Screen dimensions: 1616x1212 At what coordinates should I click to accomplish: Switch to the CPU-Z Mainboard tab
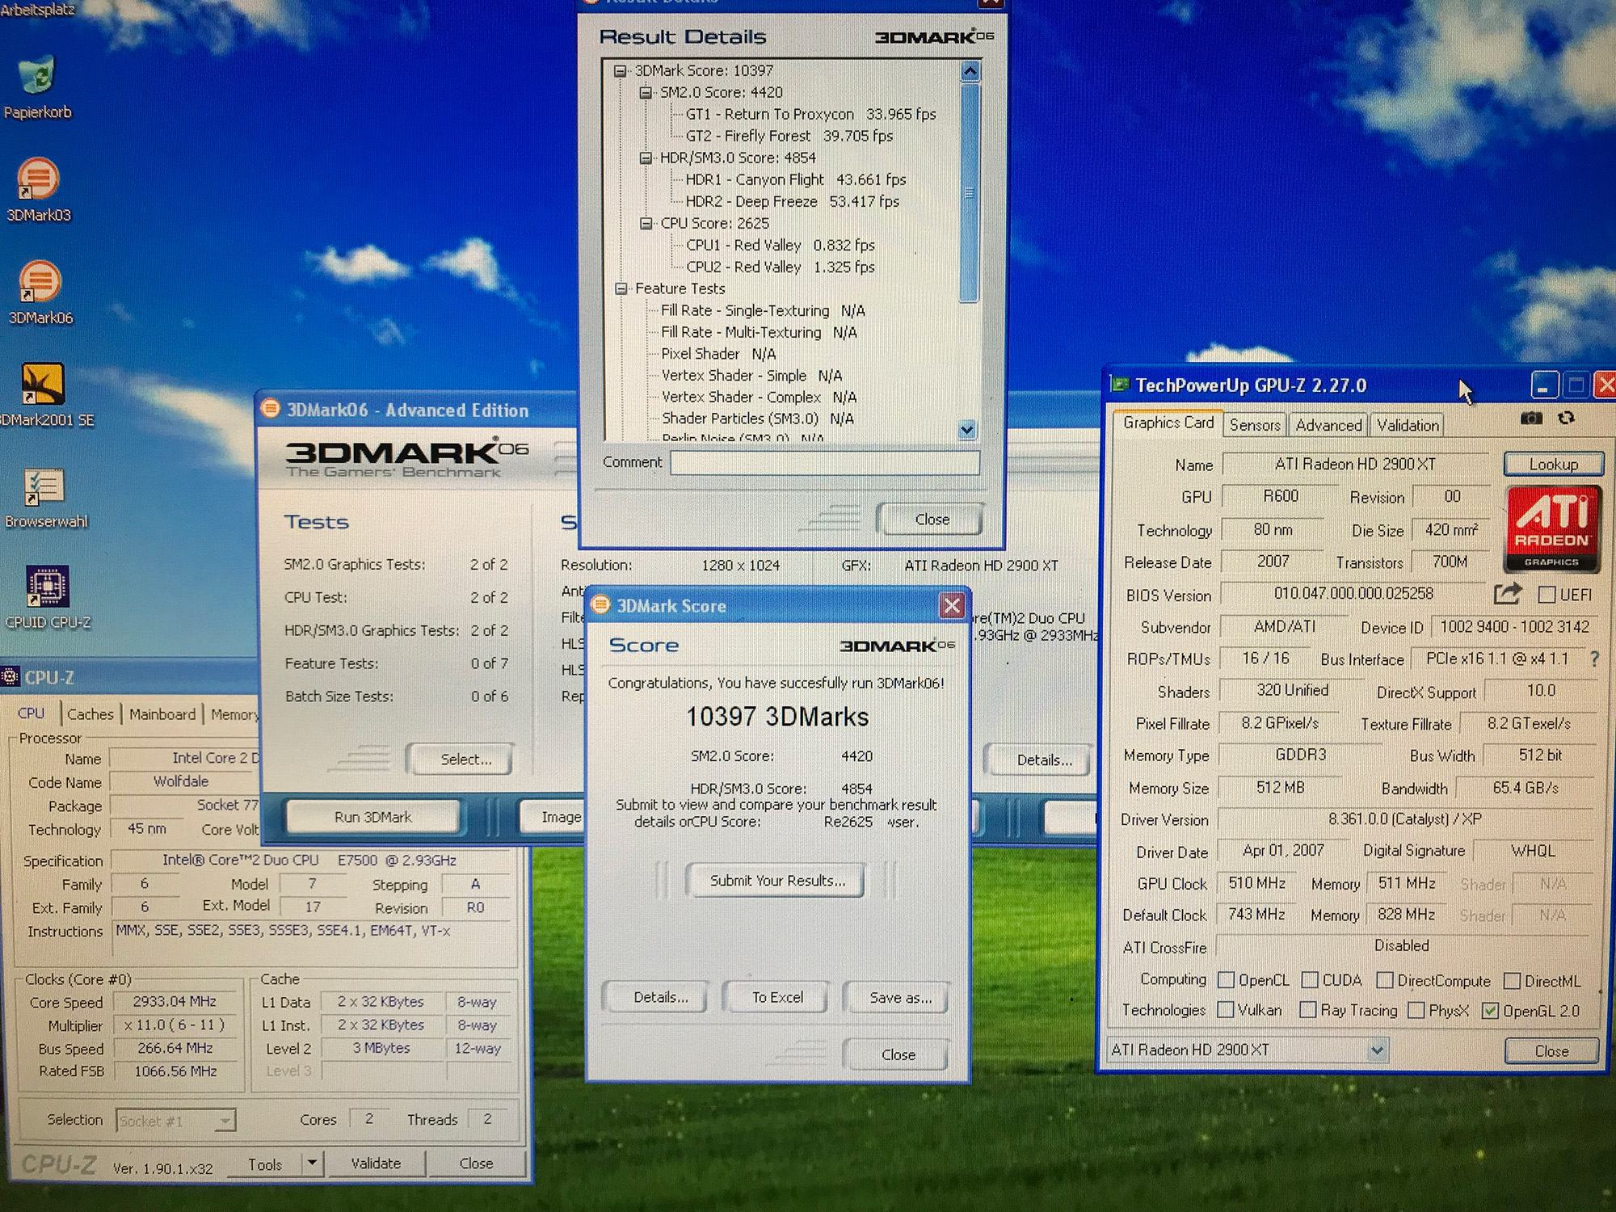pyautogui.click(x=162, y=714)
